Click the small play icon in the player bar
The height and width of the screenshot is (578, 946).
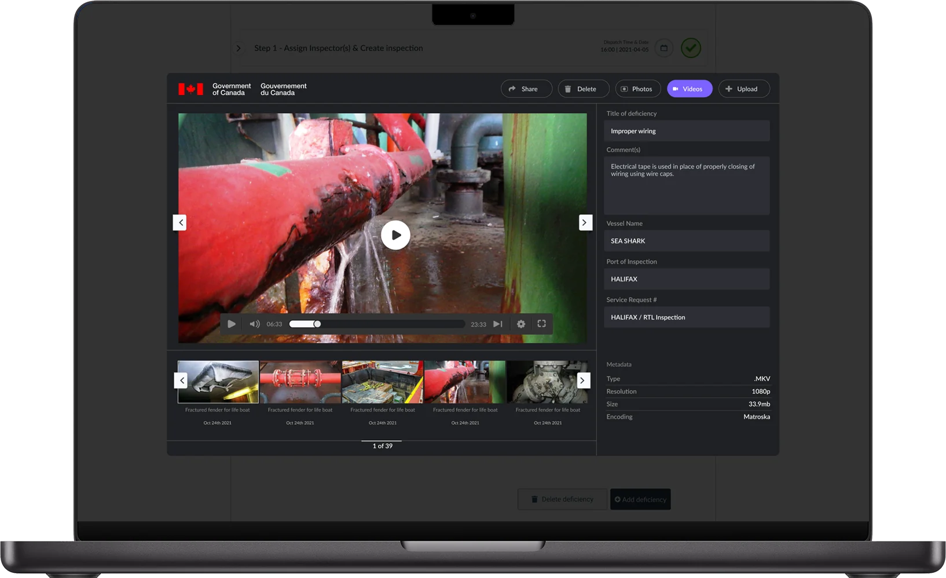pos(232,324)
